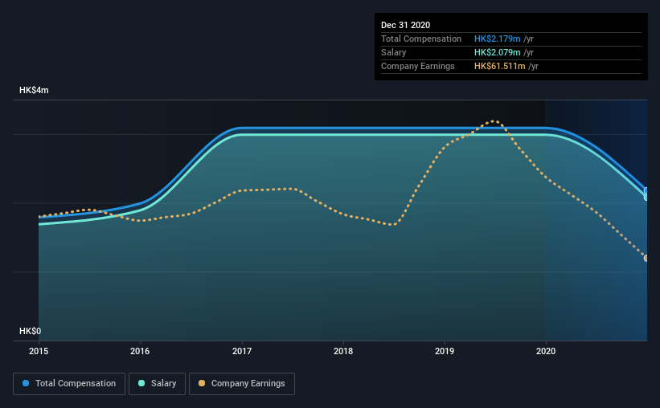Click the Salary tooltip row label
The height and width of the screenshot is (408, 660).
coord(394,52)
